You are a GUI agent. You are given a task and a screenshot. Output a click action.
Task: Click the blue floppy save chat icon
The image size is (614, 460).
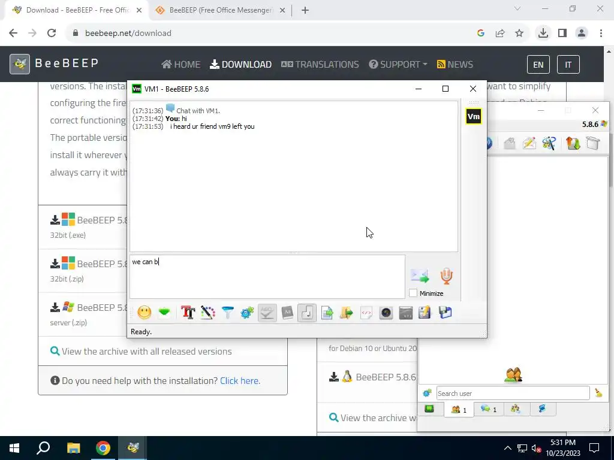(x=446, y=313)
